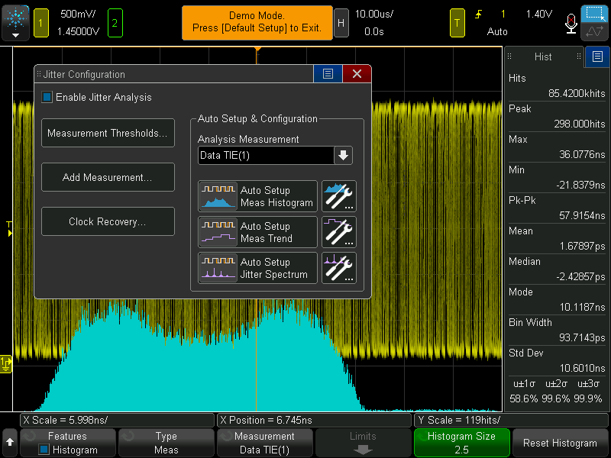Toggle the Histogram Features checkbox

click(x=44, y=450)
